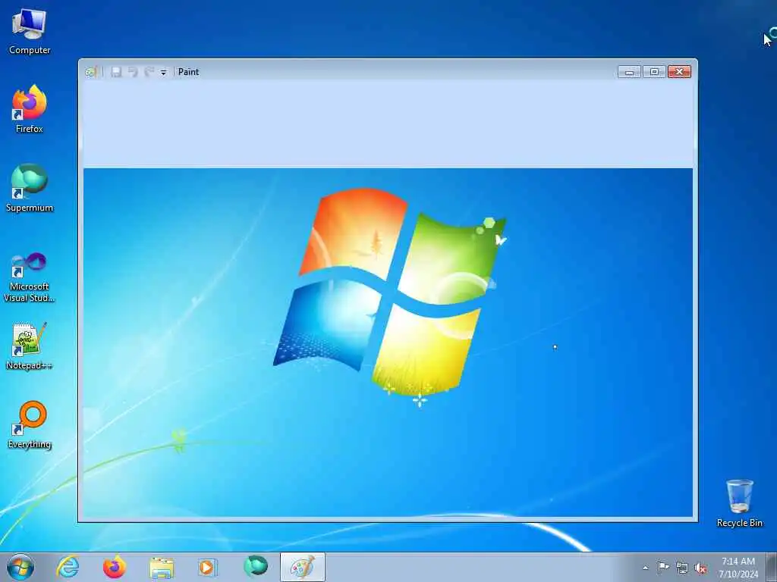Close the Paint window
777x582 pixels.
click(x=679, y=72)
